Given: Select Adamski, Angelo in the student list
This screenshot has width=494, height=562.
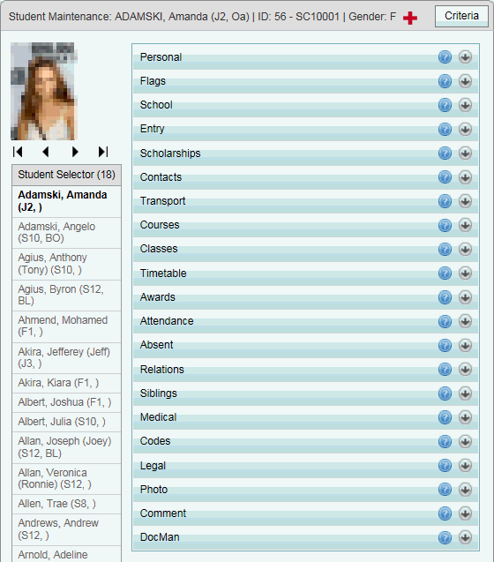Looking at the screenshot, I should [67, 233].
